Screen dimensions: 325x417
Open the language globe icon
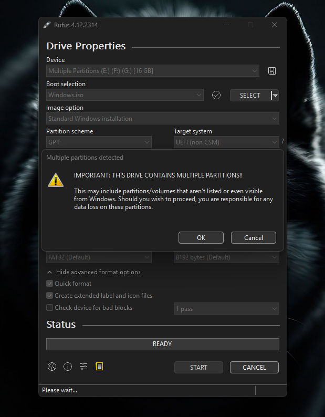point(52,367)
